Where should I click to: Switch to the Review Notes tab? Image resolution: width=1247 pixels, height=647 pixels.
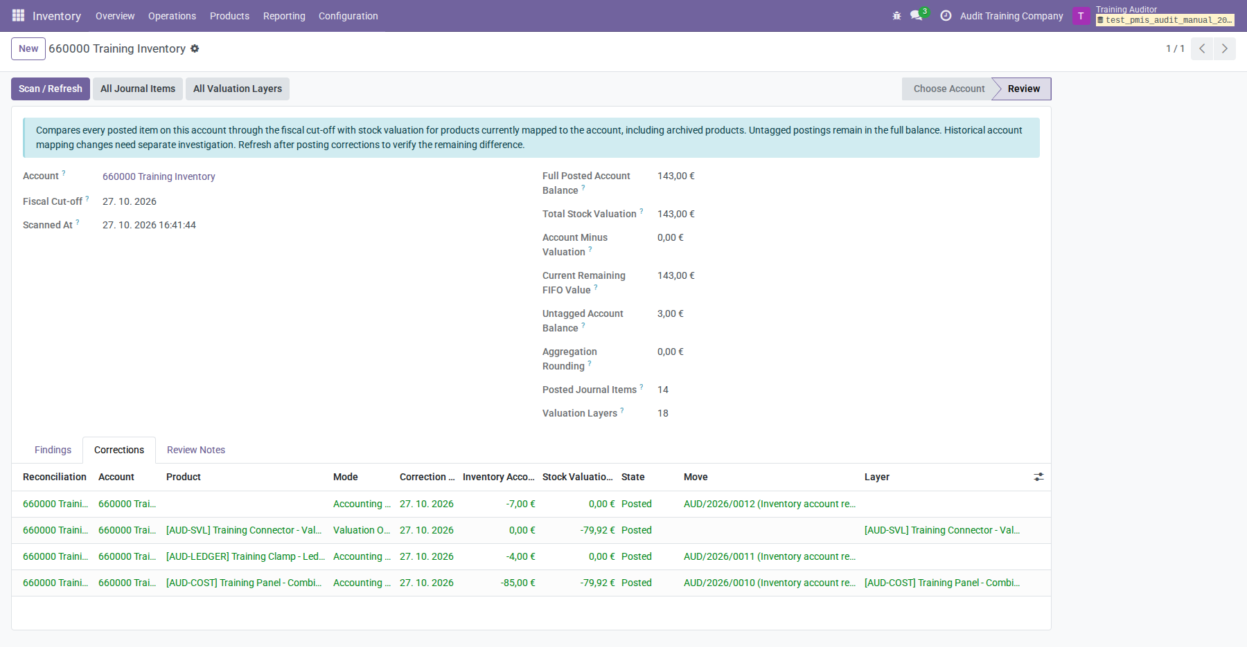tap(196, 450)
